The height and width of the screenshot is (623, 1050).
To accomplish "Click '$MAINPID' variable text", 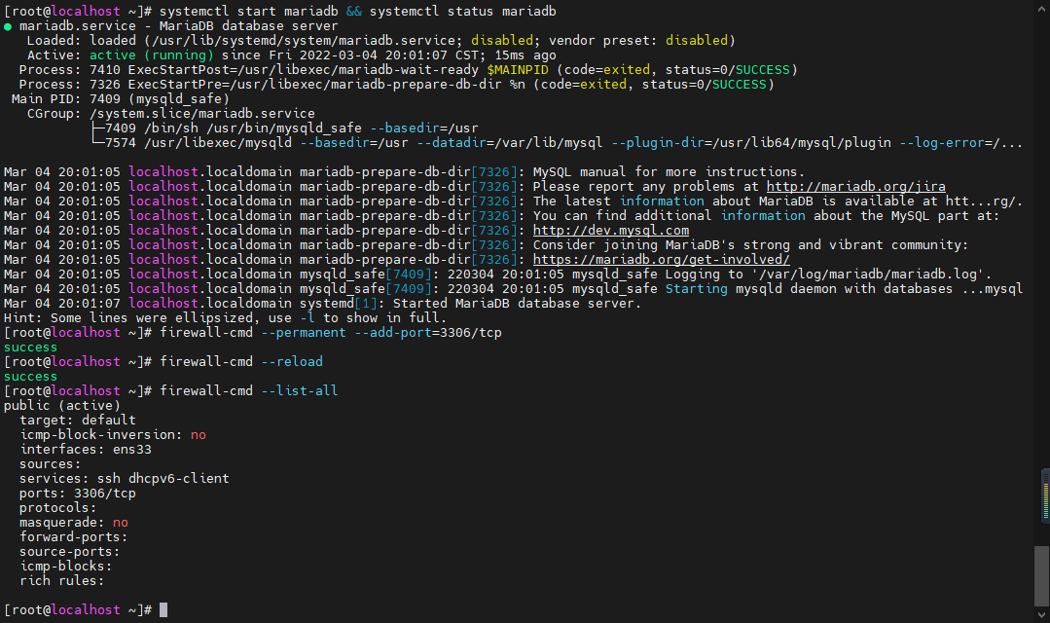I will pyautogui.click(x=518, y=70).
